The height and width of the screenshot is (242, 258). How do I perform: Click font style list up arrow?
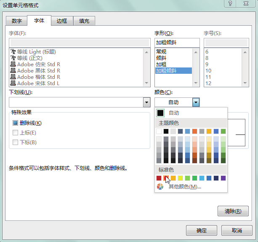point(196,52)
